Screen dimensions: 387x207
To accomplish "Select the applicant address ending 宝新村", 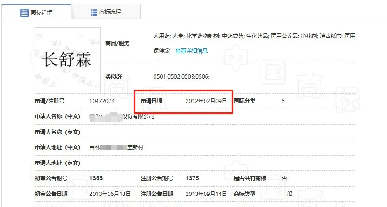I will (116, 147).
